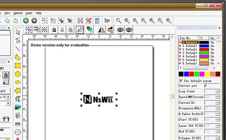Adjust the Start TC(US) stepper
The image size is (226, 140).
218,119
